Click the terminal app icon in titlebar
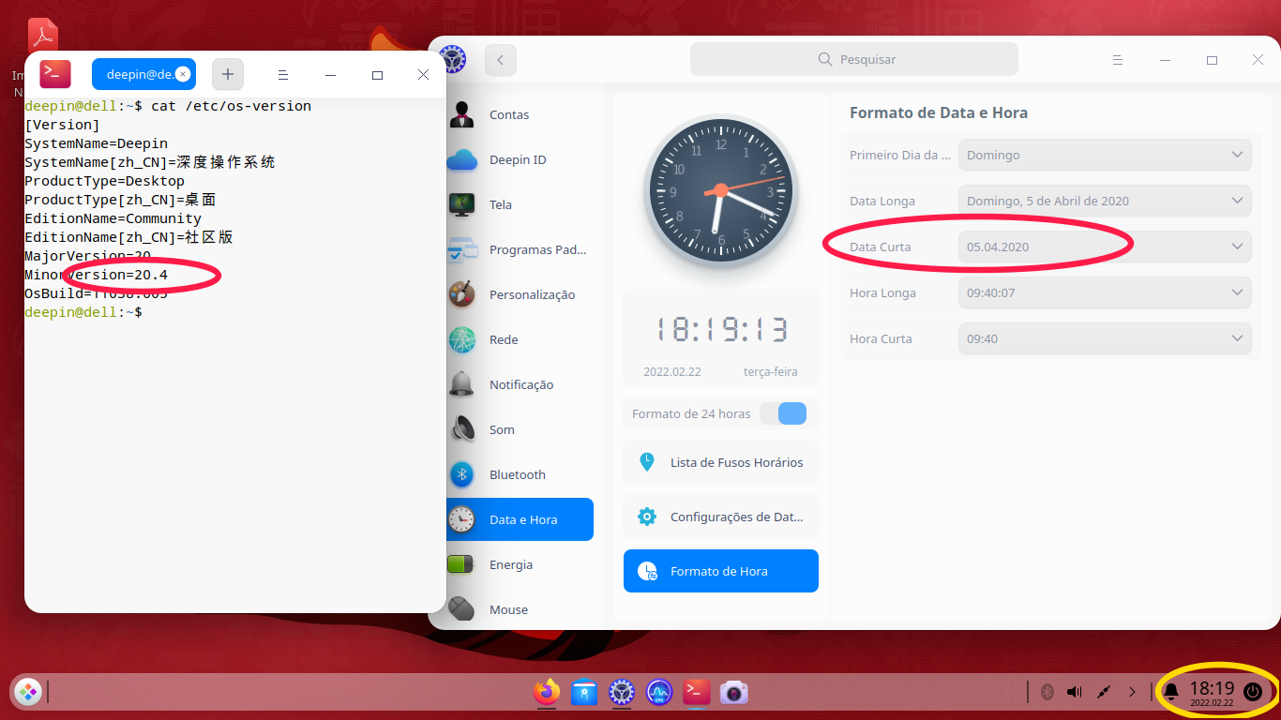The width and height of the screenshot is (1281, 720). (x=55, y=74)
